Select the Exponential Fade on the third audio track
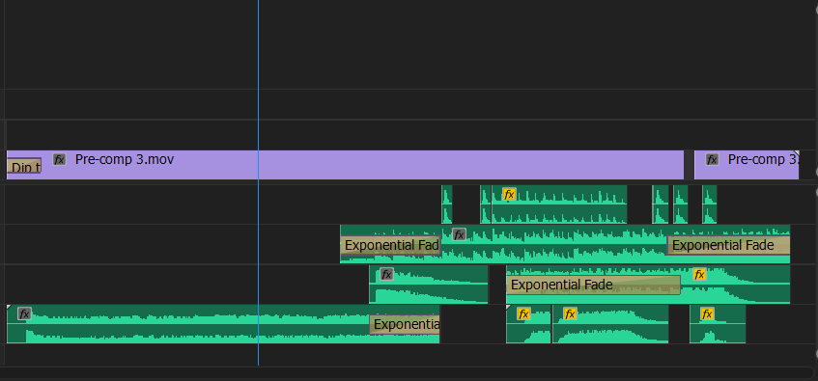The width and height of the screenshot is (818, 381). click(593, 286)
